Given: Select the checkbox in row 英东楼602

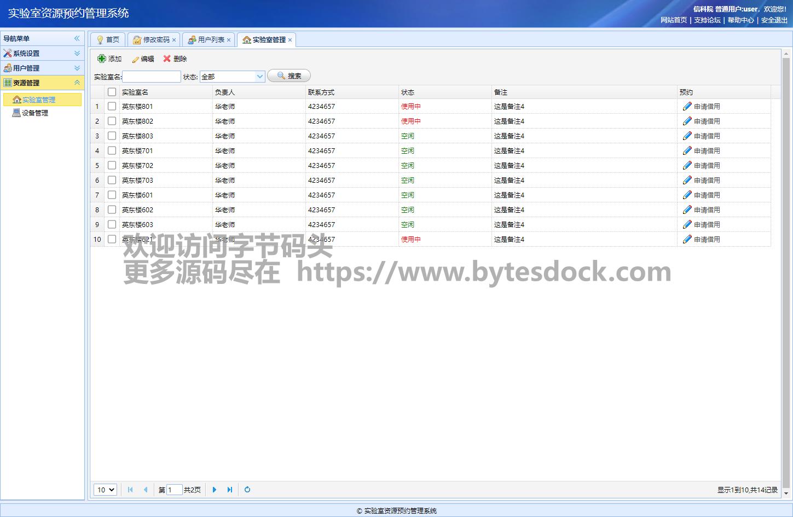Looking at the screenshot, I should pyautogui.click(x=112, y=210).
